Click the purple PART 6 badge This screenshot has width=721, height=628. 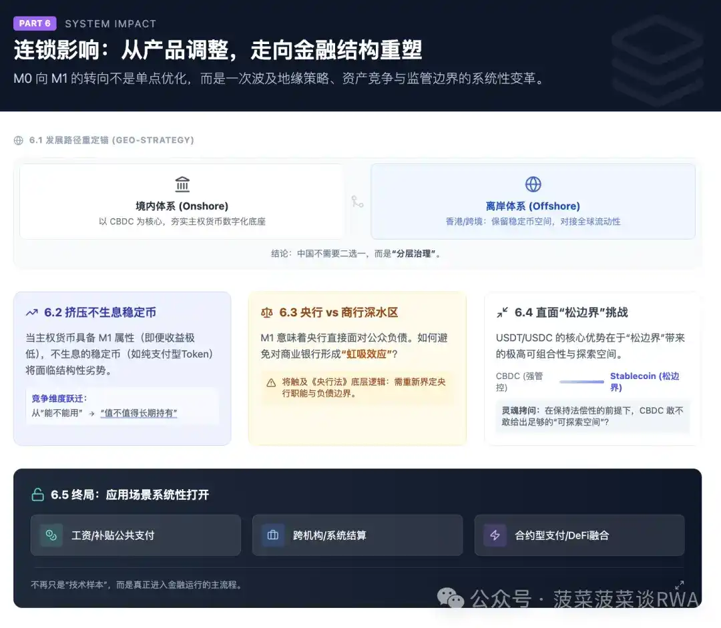35,23
